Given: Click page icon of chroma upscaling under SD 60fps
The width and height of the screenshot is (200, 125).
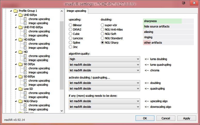Looking at the screenshot, I should (25, 81).
